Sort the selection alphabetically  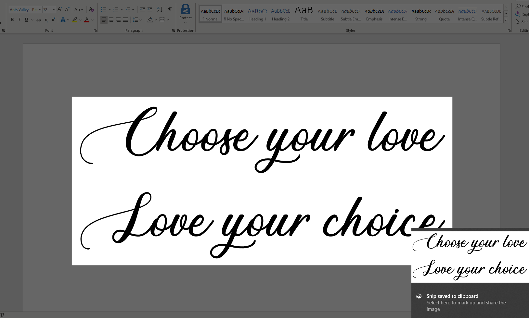(160, 9)
